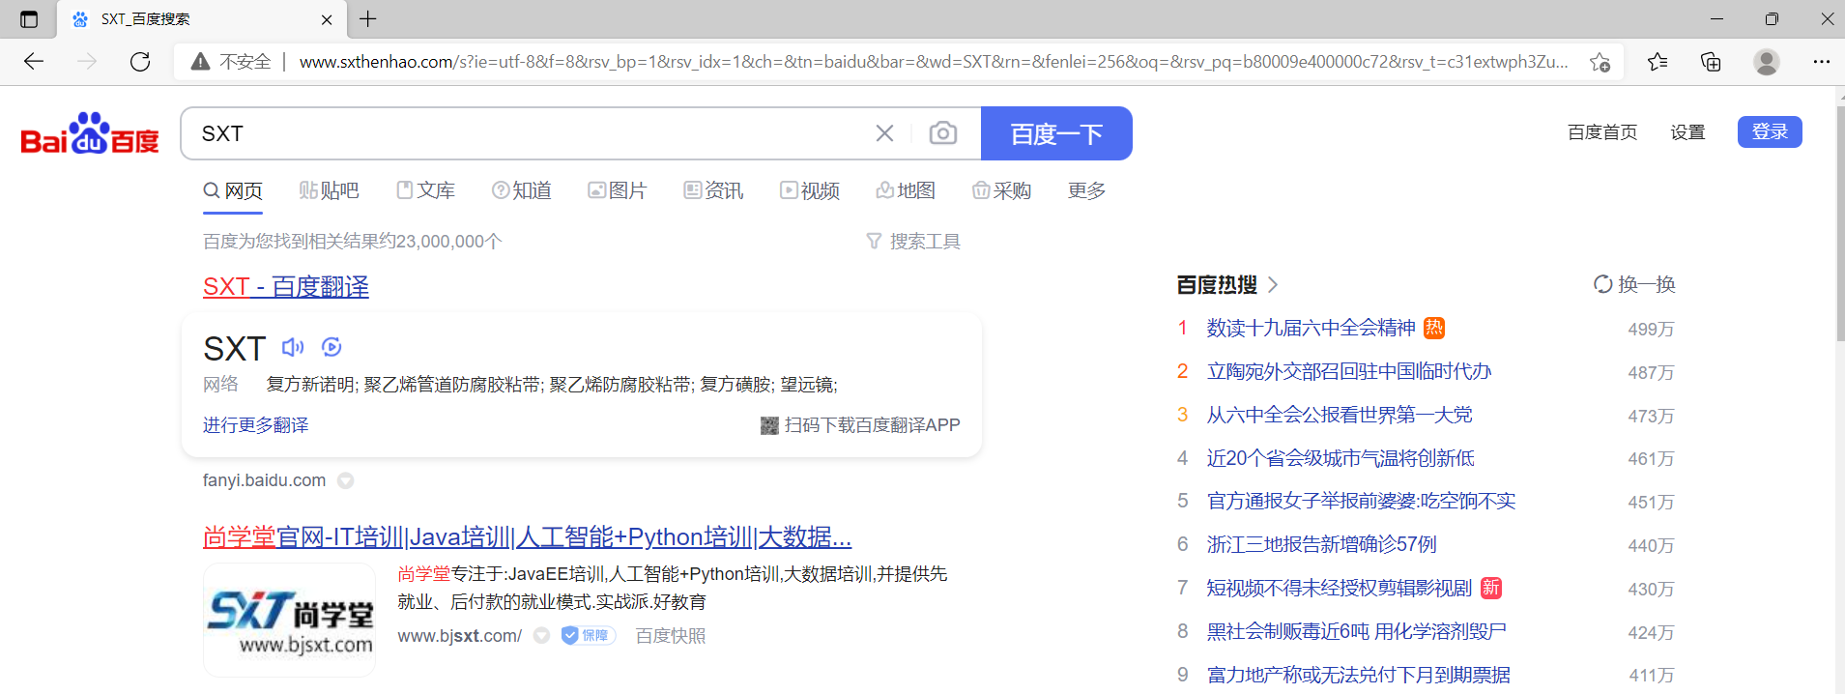This screenshot has height=694, width=1845.
Task: Click the repeat-read icon next to SXT
Action: pyautogui.click(x=332, y=347)
